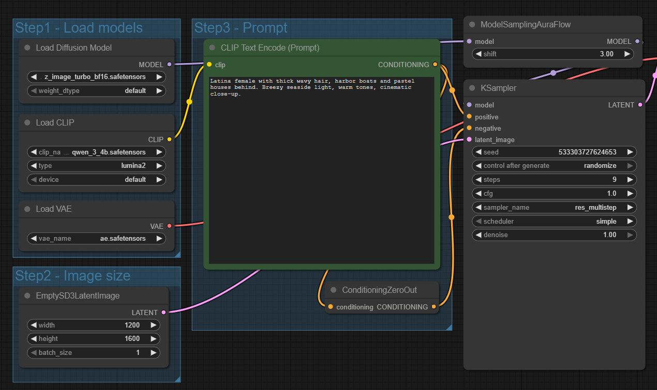Collapse the Load Diffusion Model node dot

[27, 48]
